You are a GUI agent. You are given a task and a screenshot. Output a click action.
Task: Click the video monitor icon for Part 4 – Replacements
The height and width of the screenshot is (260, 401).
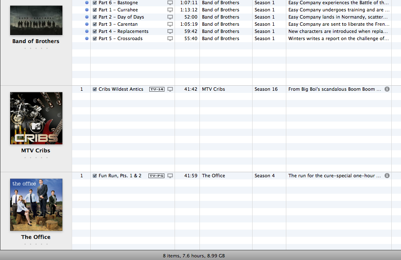coord(170,32)
